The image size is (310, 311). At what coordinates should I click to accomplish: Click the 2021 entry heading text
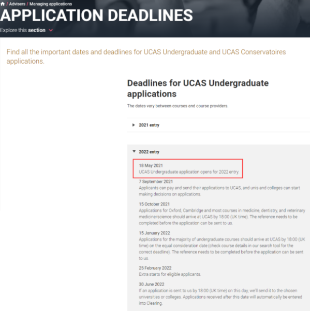click(x=149, y=125)
